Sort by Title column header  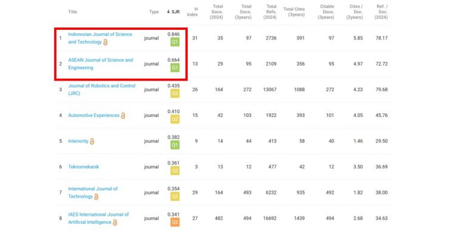click(73, 12)
